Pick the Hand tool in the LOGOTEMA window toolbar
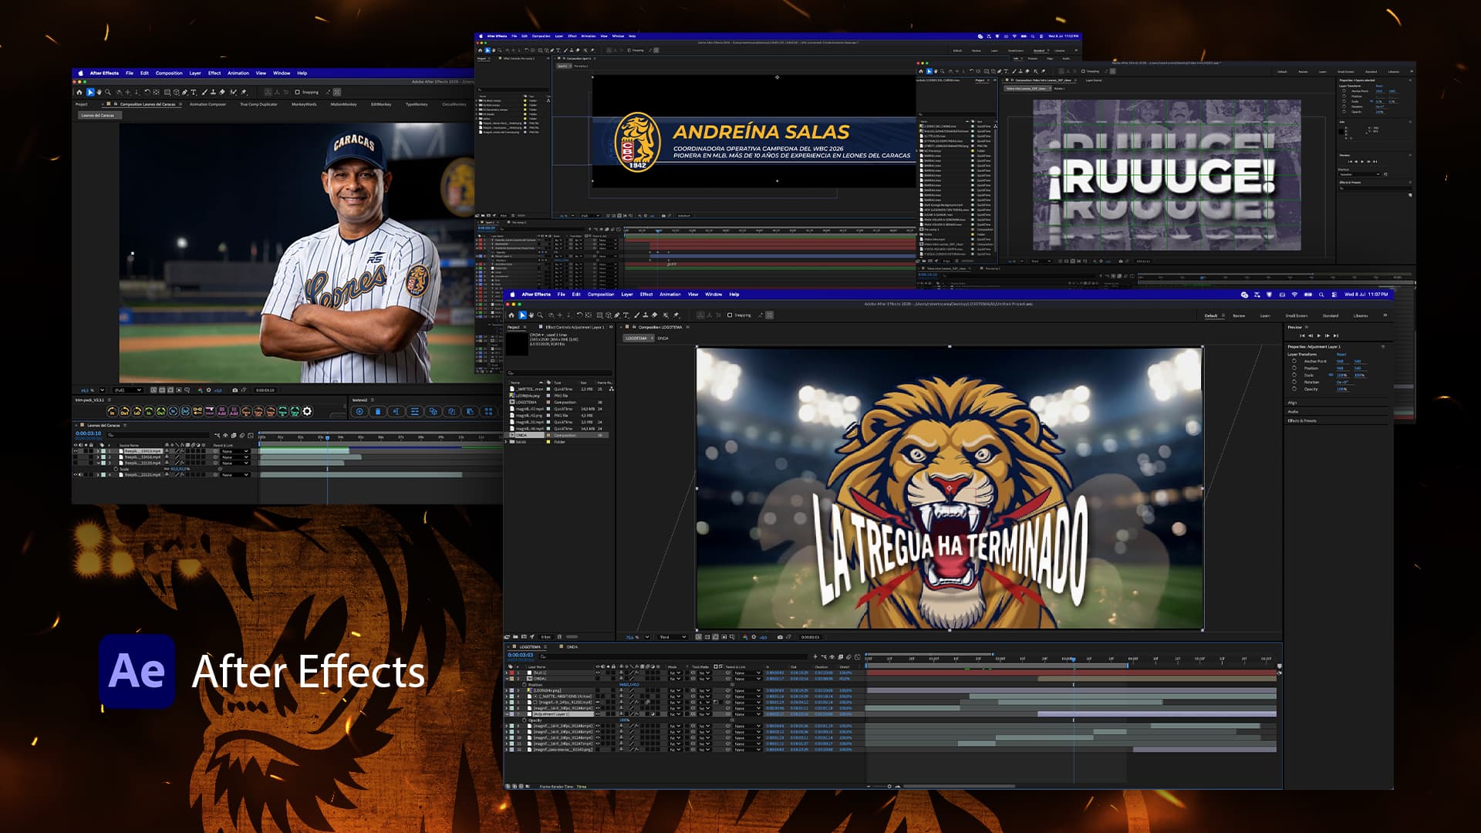This screenshot has width=1481, height=833. pos(531,315)
